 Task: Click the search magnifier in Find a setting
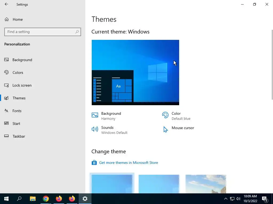click(x=77, y=32)
